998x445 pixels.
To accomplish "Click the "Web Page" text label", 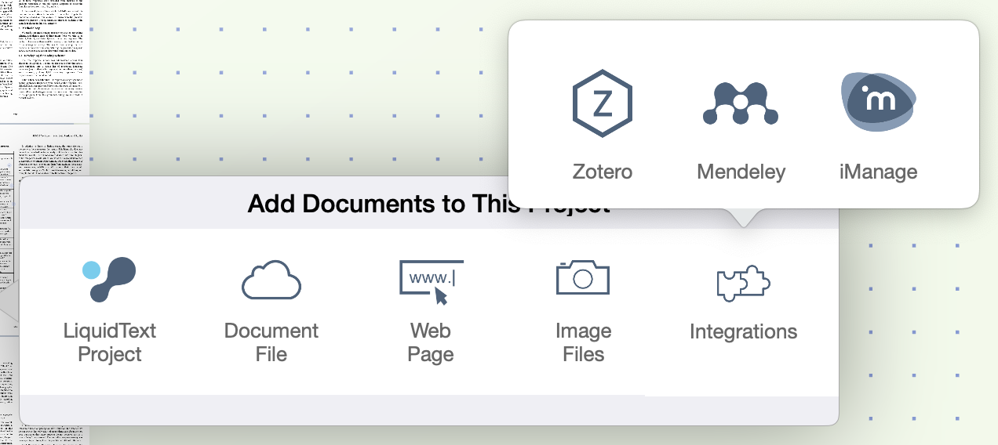I will pos(431,342).
